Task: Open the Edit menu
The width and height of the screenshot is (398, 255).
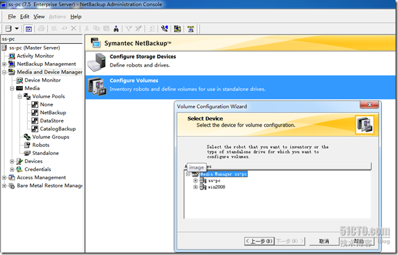Action: click(25, 17)
